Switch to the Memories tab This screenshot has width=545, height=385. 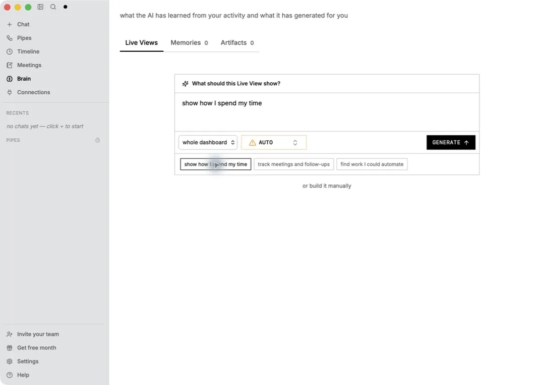(x=189, y=43)
